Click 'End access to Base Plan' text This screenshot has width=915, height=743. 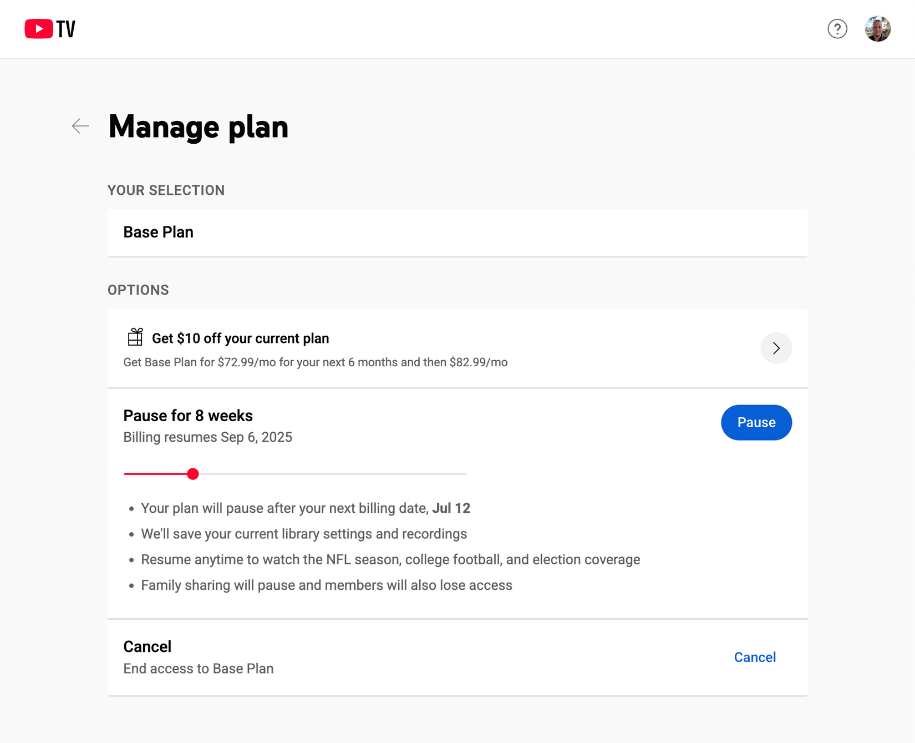point(198,669)
